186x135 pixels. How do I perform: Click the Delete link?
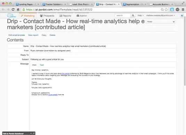52,35
